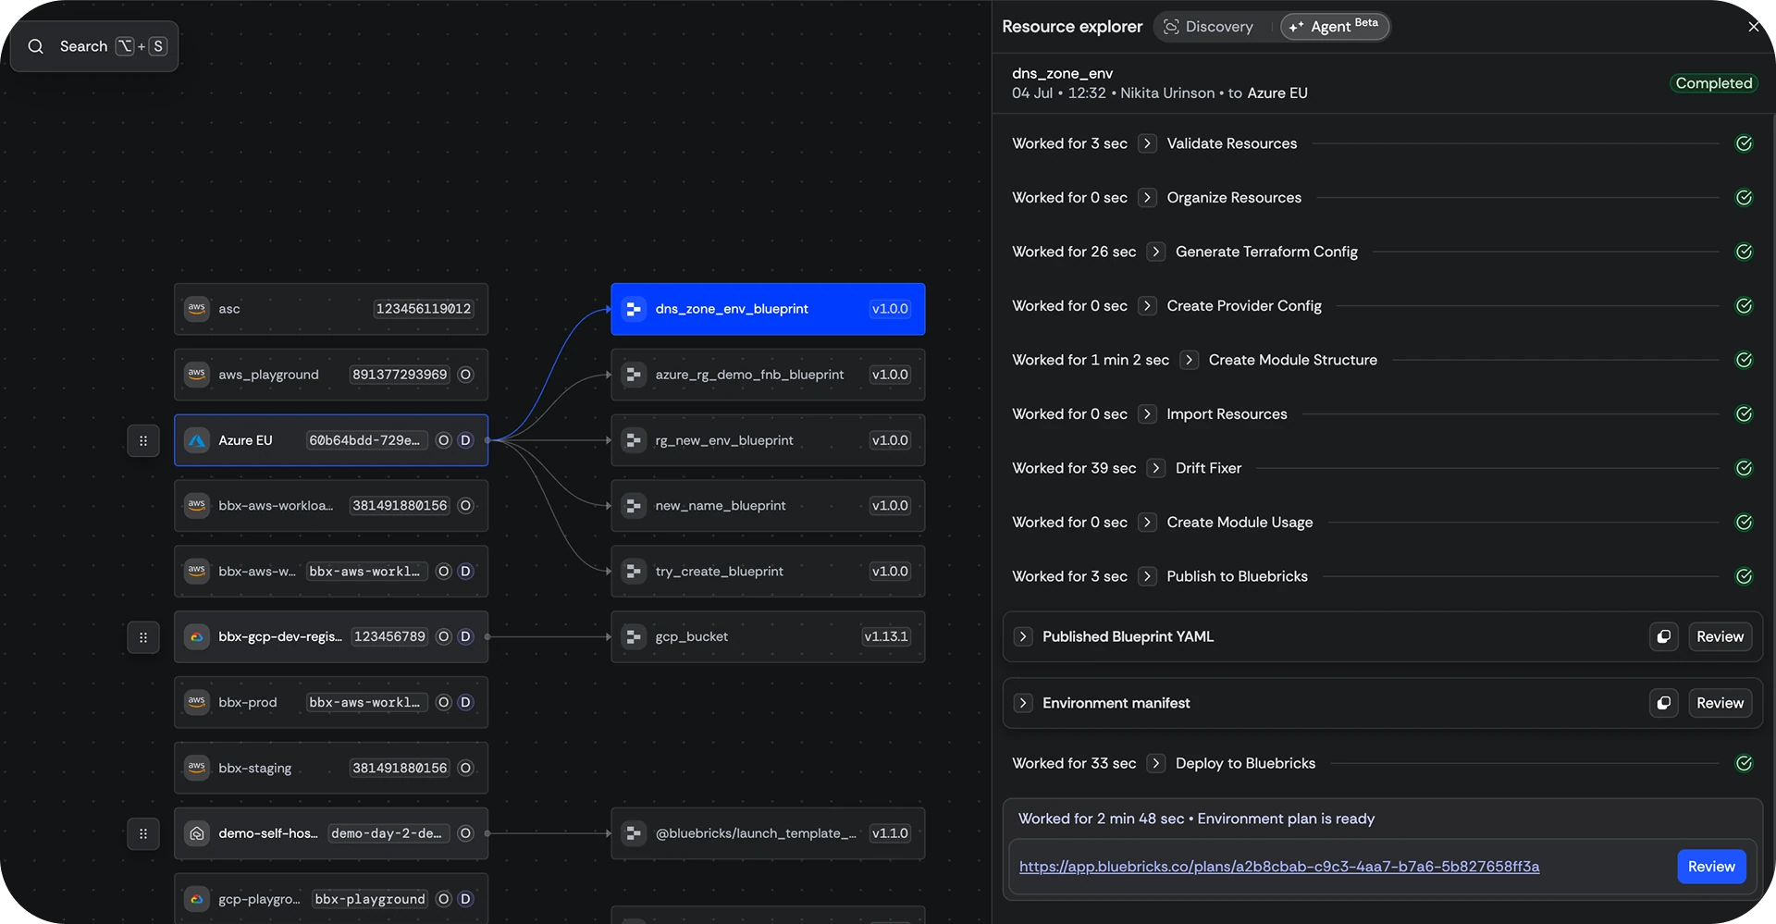Click the completed checkmark for Deploy to Bluebricks
The image size is (1776, 924).
[x=1744, y=763]
